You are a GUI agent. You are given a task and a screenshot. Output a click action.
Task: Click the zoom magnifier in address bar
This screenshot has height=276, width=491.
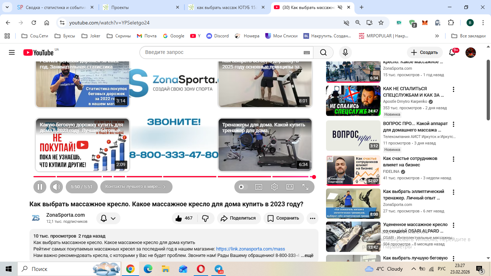358,23
